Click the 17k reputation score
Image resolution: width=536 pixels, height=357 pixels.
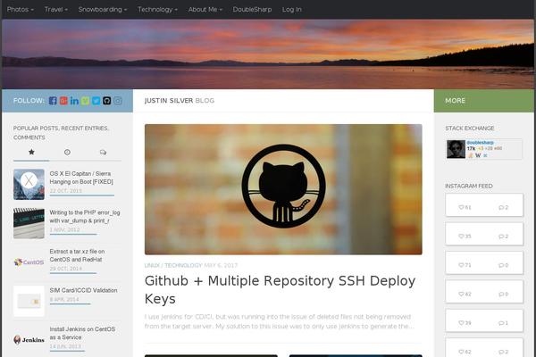coord(471,149)
